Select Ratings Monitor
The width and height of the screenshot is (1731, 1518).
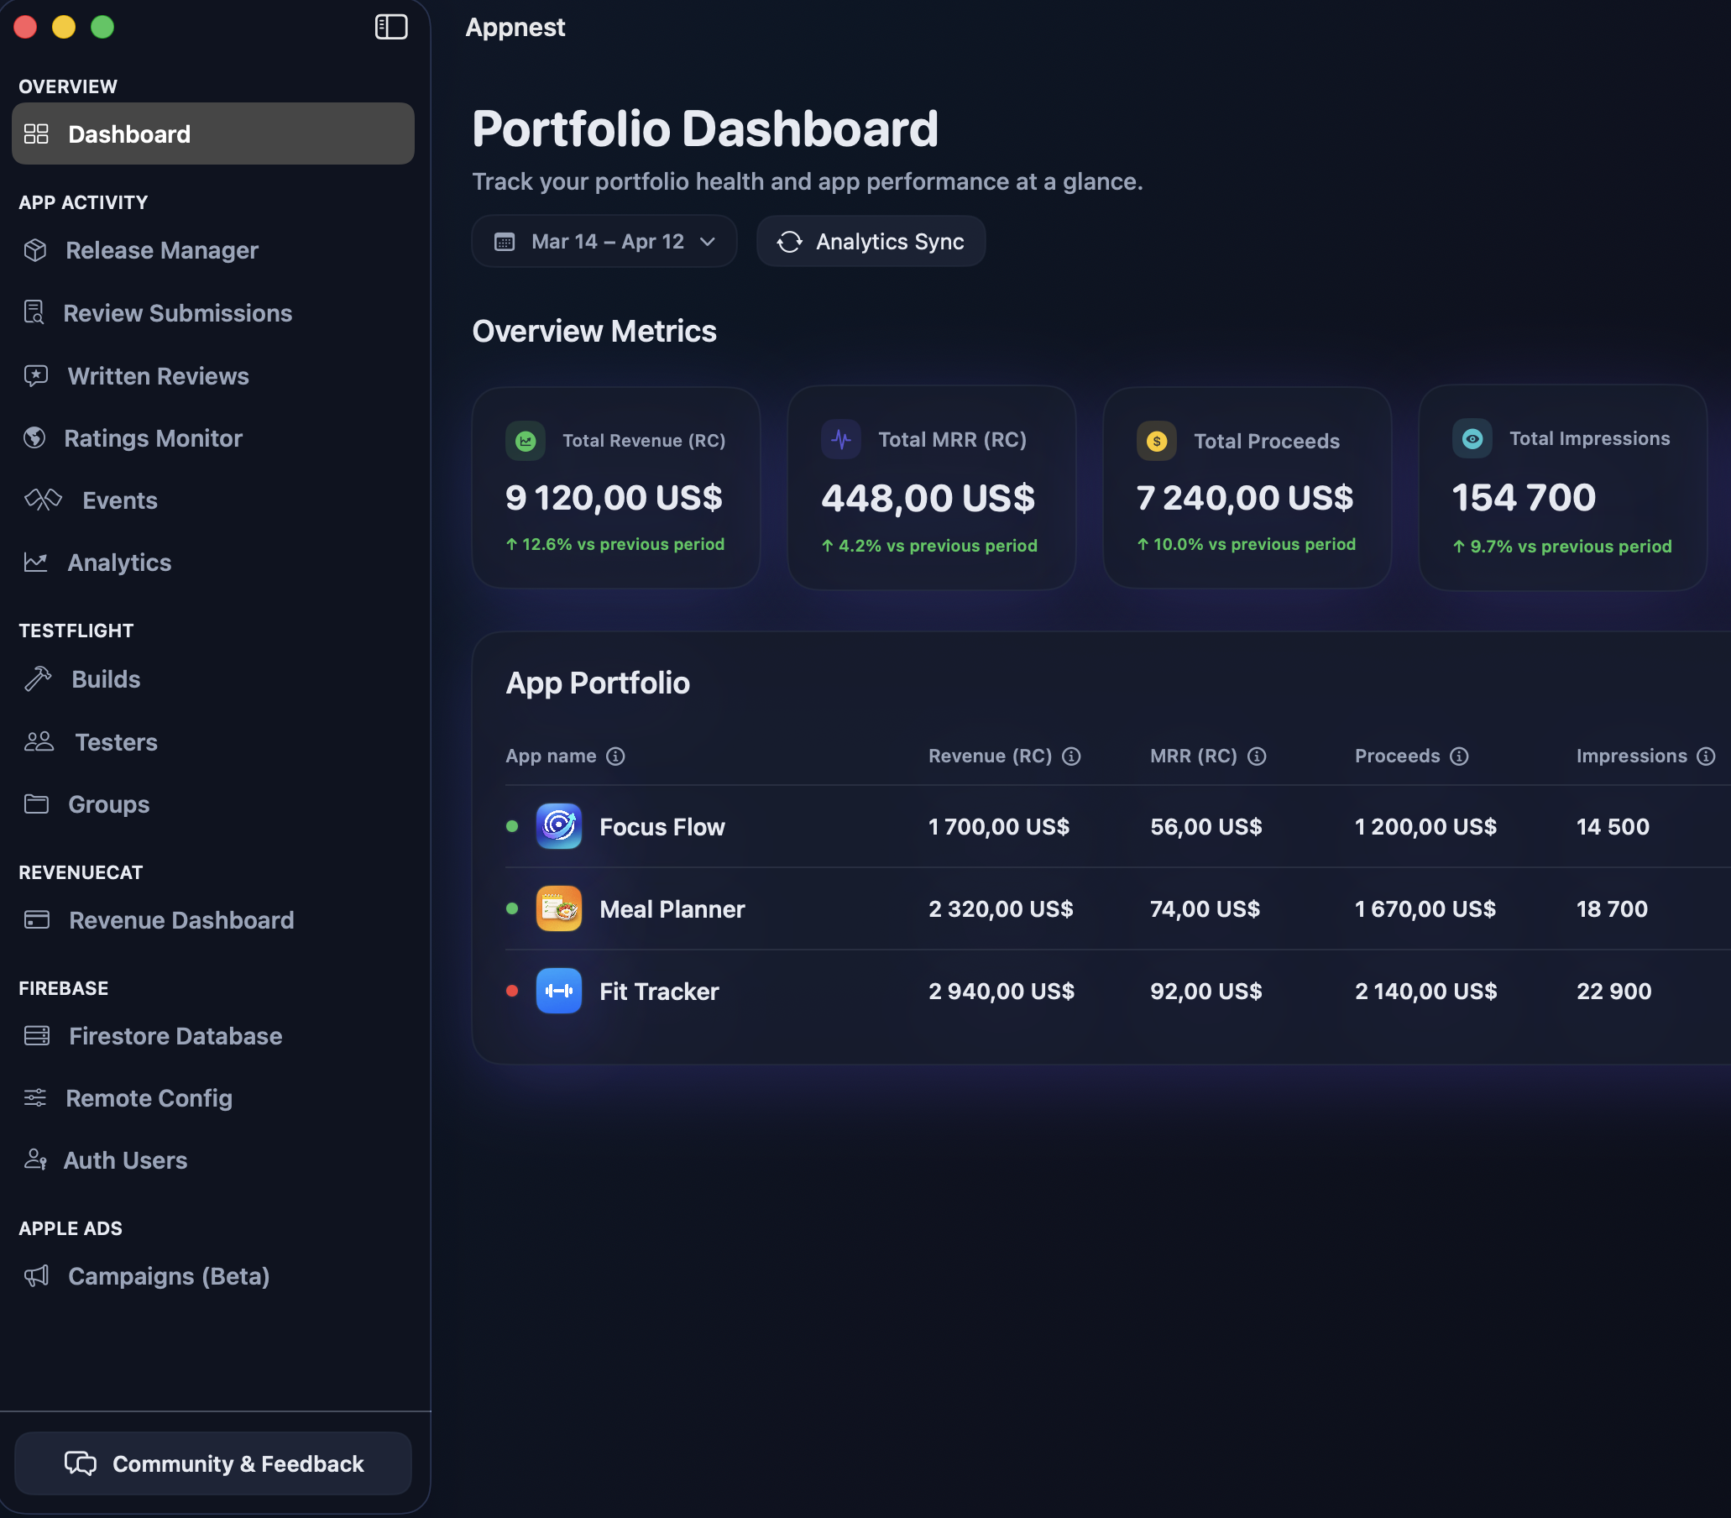tap(154, 438)
